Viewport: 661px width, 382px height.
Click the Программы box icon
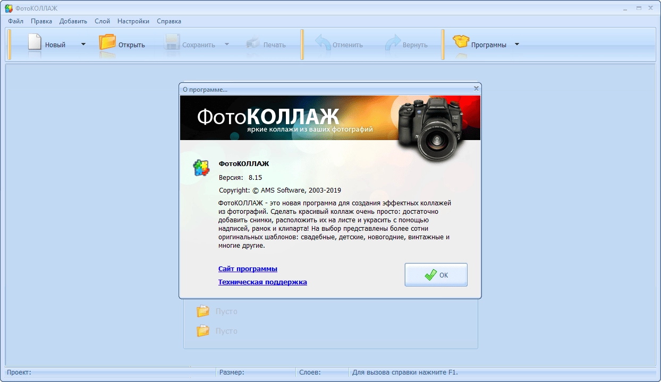461,42
